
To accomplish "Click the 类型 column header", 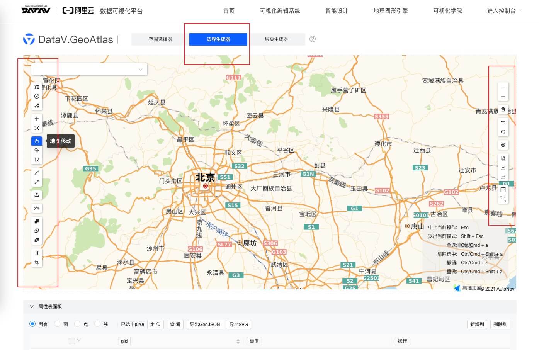I will 254,341.
